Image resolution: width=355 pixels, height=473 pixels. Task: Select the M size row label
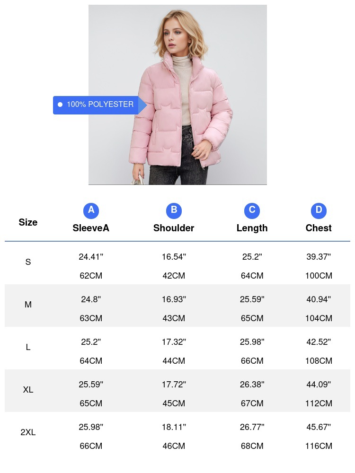click(28, 305)
